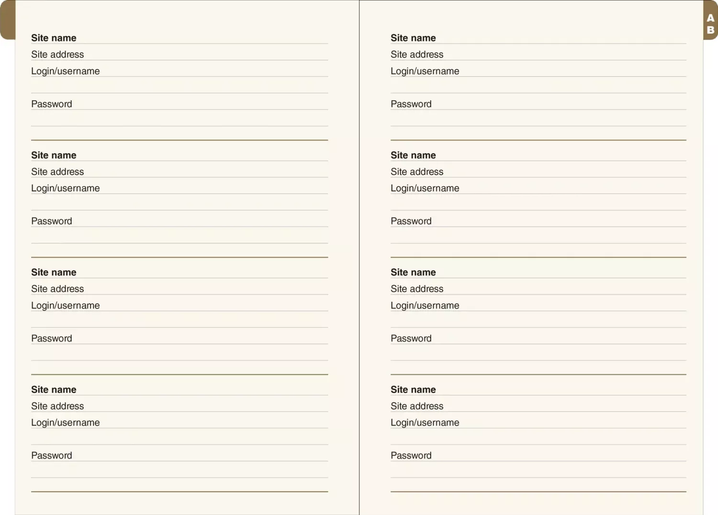Click "Password" in left page's second entry
This screenshot has height=515, width=718.
coord(52,221)
